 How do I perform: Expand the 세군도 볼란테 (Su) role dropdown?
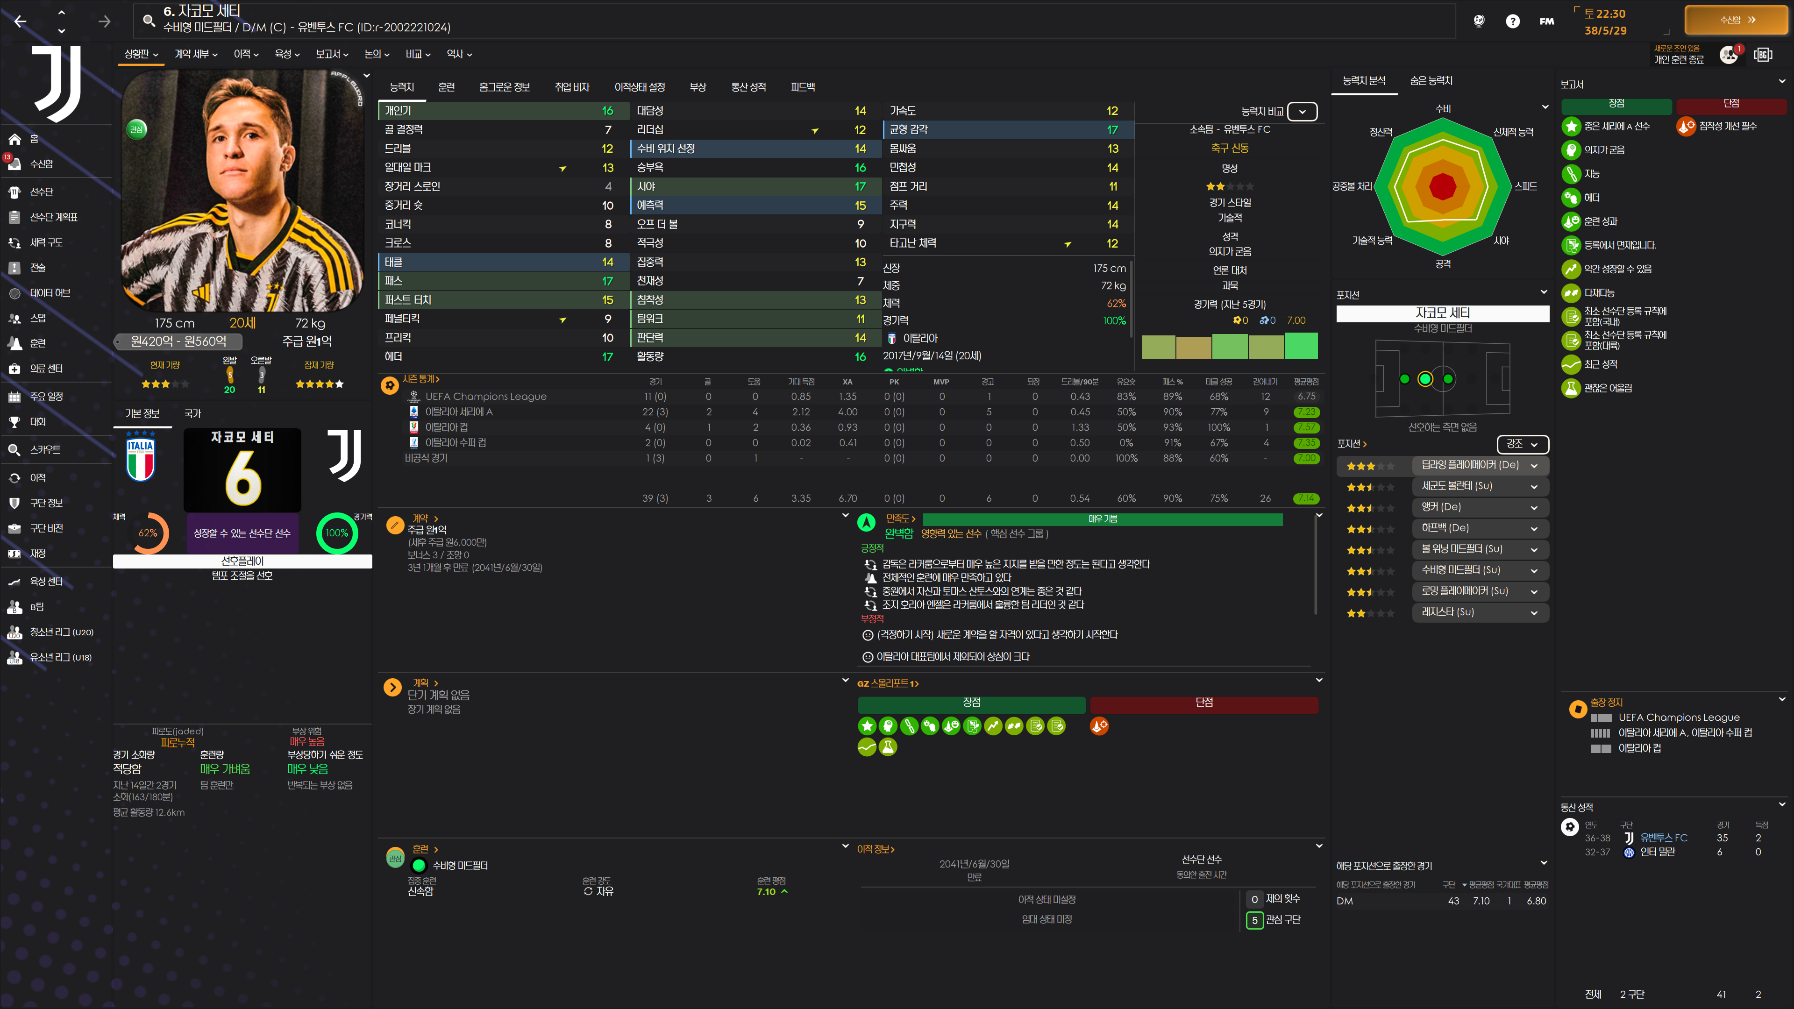1480,486
